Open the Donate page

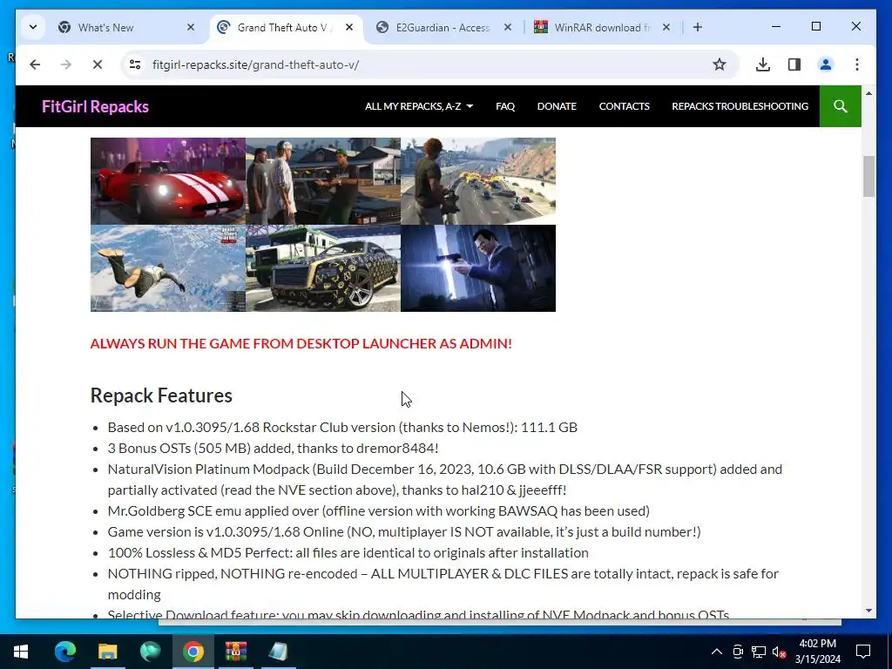tap(557, 106)
